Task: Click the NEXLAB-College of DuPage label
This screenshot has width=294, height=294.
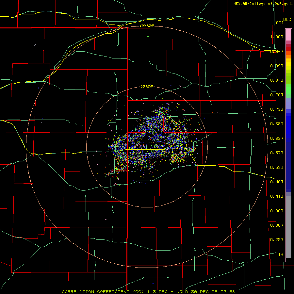Action: pyautogui.click(x=263, y=4)
